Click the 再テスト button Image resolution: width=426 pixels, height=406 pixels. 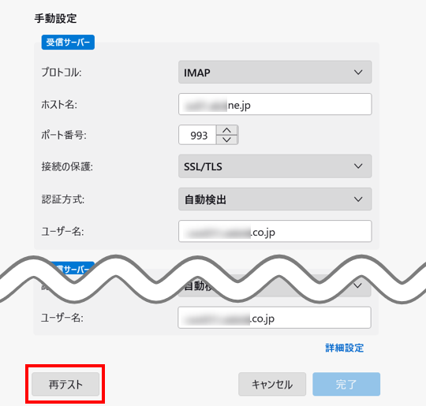pyautogui.click(x=65, y=384)
